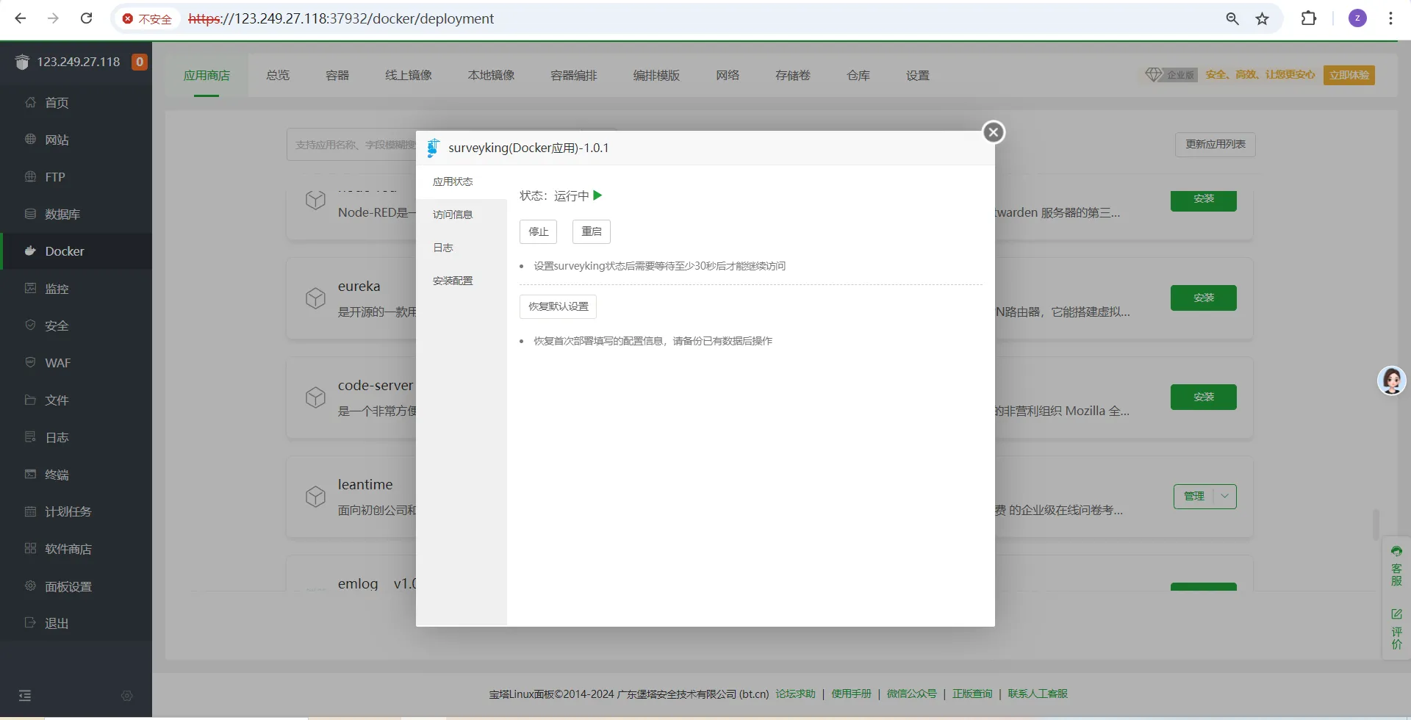
Task: Click the customer service avatar on right edge
Action: tap(1391, 381)
